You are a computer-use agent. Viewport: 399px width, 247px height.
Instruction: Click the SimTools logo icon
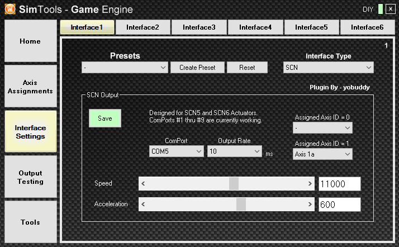(9, 9)
